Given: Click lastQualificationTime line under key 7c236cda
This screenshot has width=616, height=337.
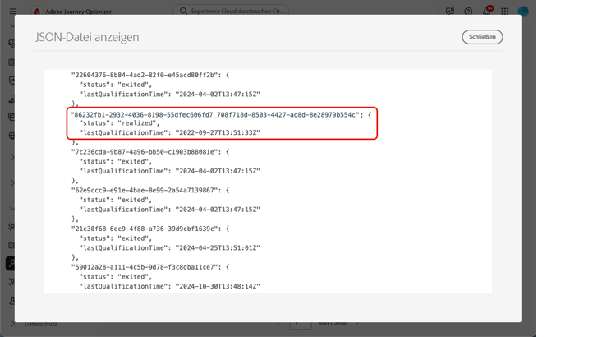Looking at the screenshot, I should point(169,171).
